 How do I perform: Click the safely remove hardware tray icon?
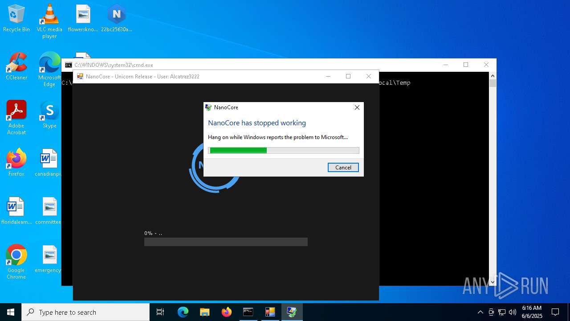coord(491,312)
